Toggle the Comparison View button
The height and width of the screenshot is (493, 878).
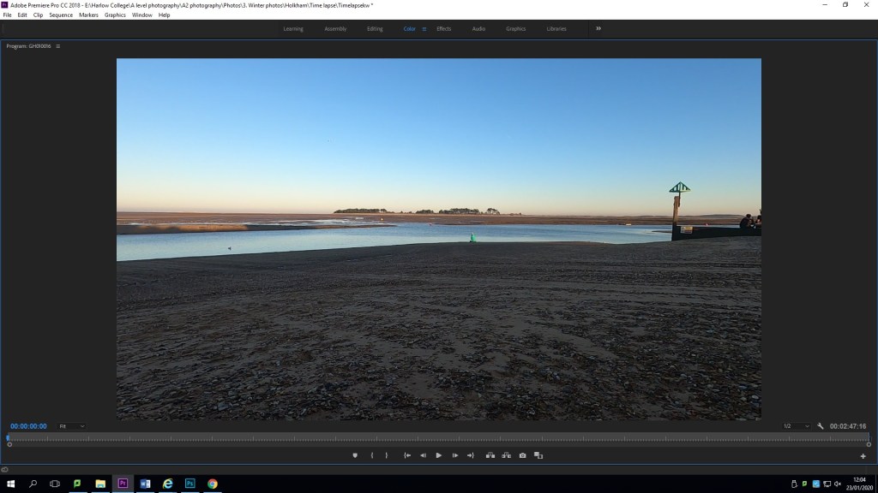(538, 455)
